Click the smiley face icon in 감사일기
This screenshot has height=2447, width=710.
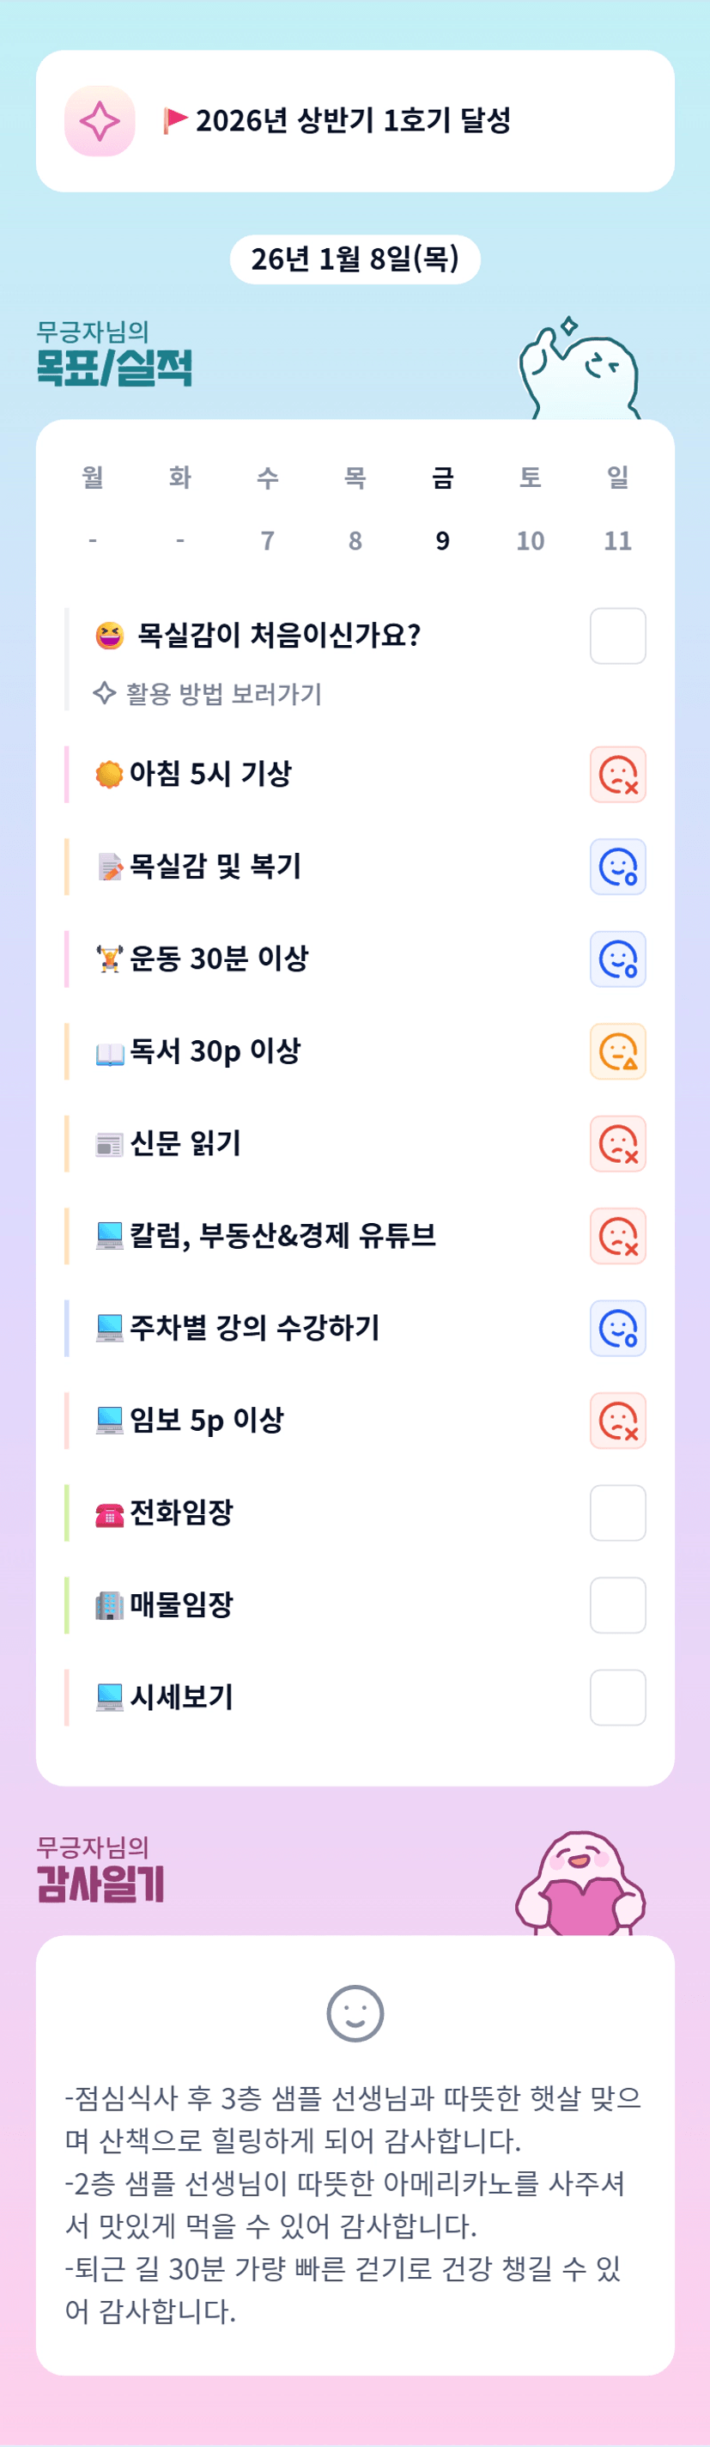355,2013
